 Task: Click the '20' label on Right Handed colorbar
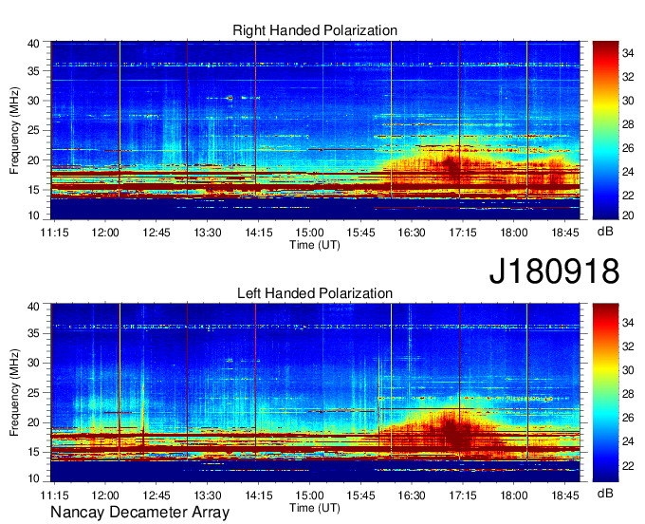coord(628,215)
